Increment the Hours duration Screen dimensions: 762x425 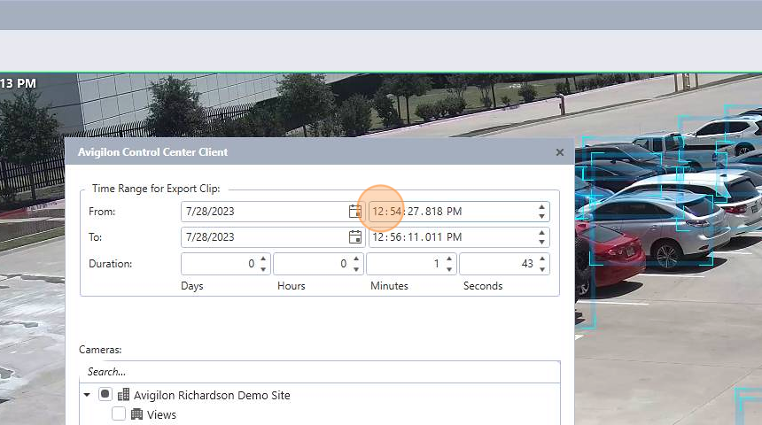[356, 259]
